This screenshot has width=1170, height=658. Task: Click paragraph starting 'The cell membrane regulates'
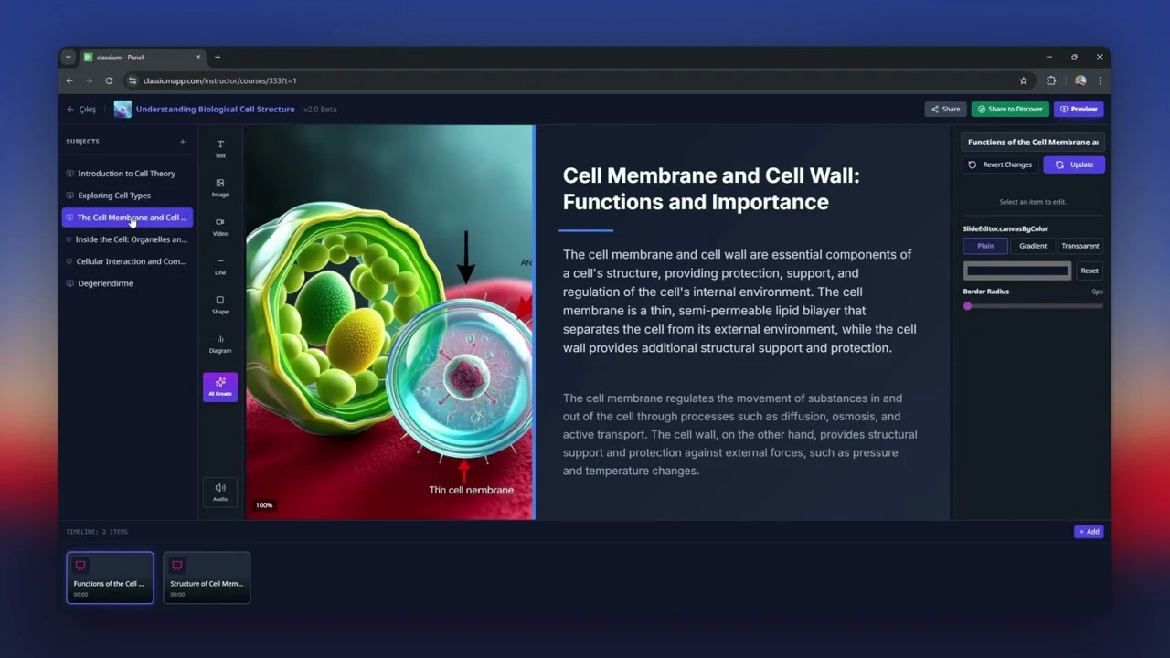point(739,434)
